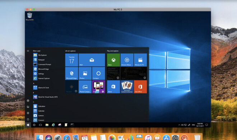
Task: Open Siri from the macOS Dock
Action: (49, 138)
